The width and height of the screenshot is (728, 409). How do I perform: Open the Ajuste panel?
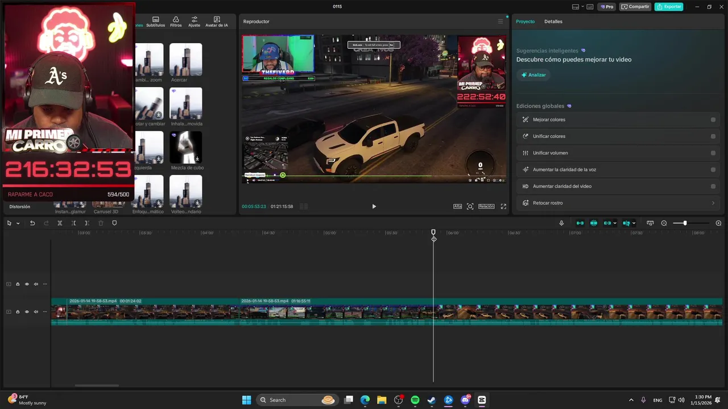194,22
